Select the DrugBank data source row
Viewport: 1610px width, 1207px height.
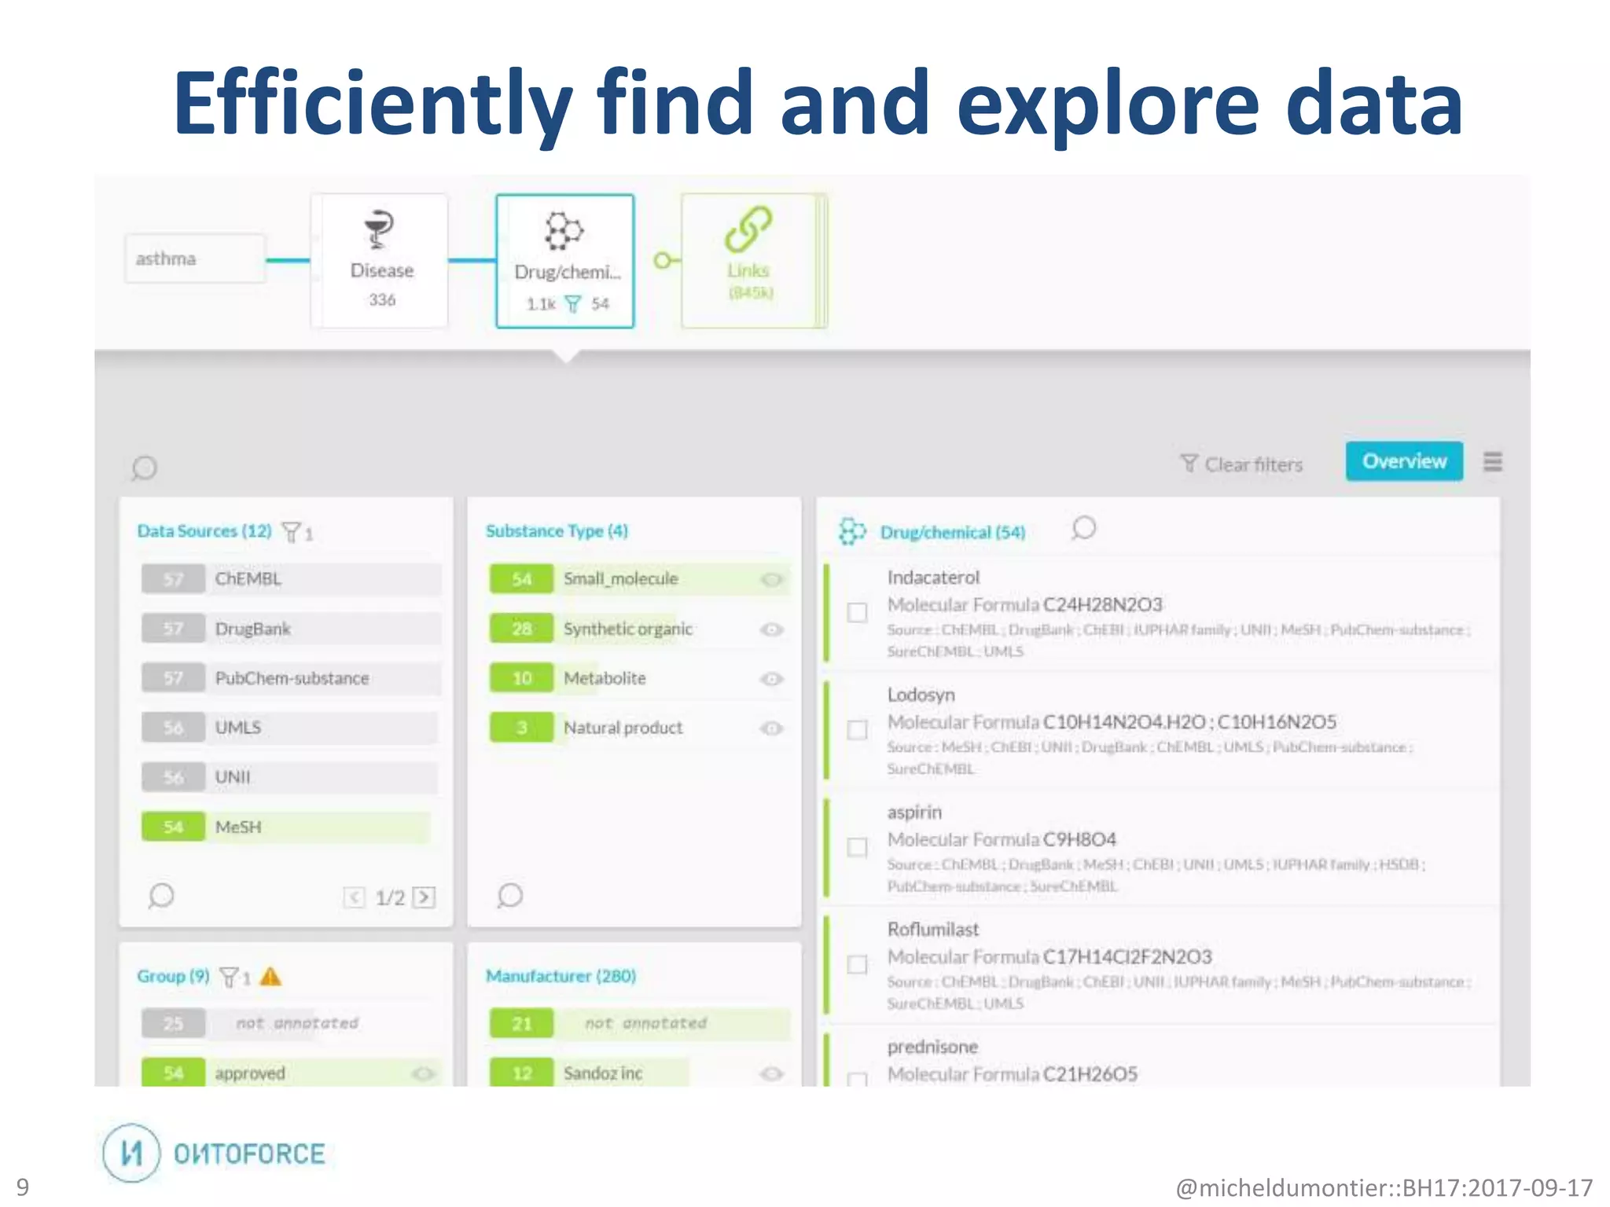coord(291,629)
